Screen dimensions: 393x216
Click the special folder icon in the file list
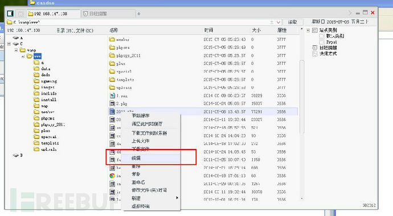112,72
